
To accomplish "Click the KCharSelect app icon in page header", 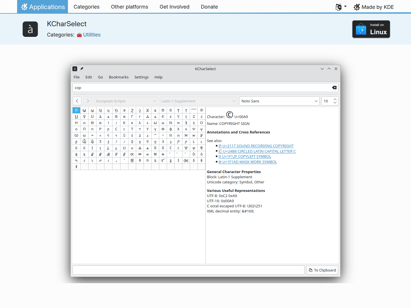I will coord(30,29).
